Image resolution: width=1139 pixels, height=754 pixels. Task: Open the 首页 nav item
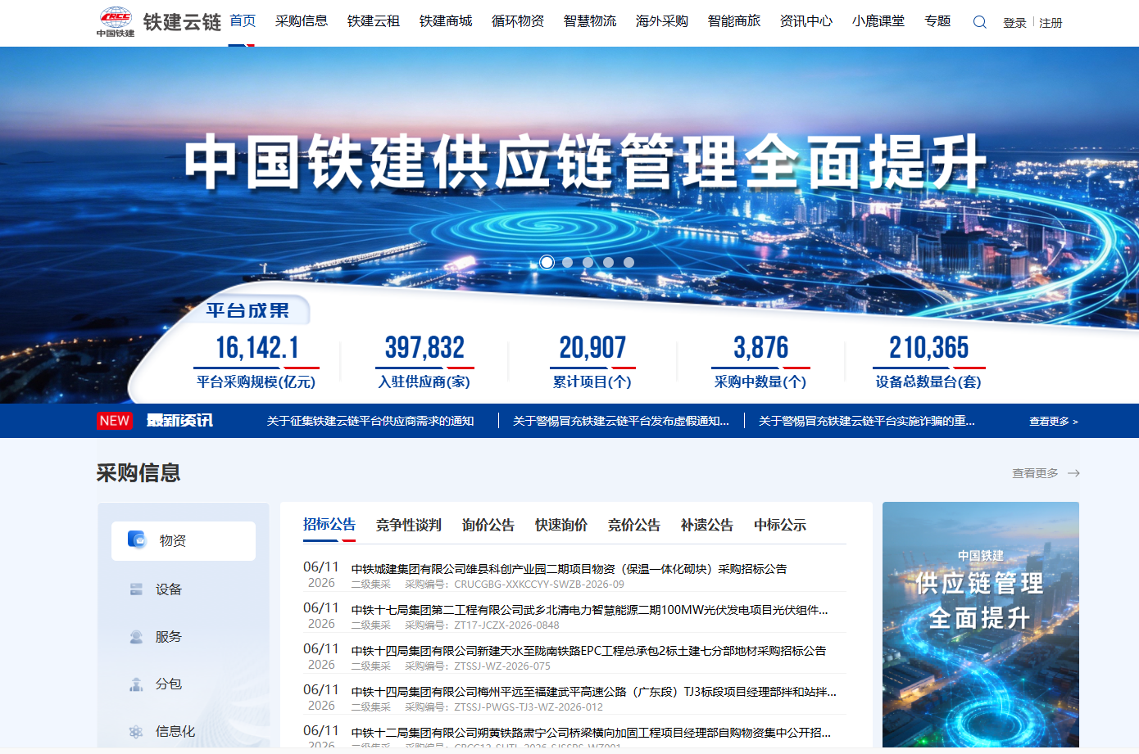pos(243,21)
